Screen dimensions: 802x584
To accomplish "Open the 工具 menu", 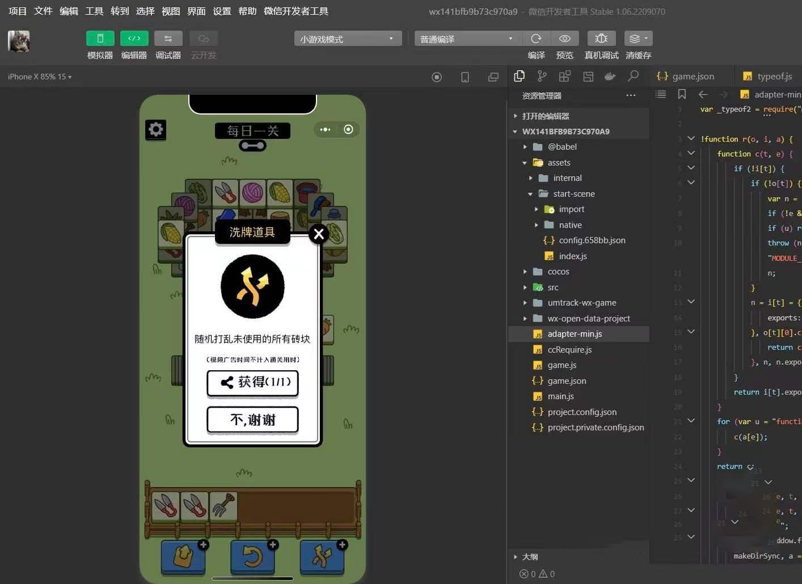I will pos(94,11).
